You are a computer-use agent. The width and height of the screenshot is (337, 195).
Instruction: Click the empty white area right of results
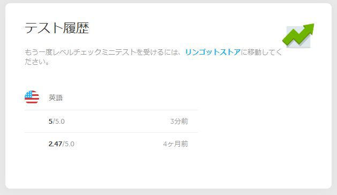[x=262, y=129]
